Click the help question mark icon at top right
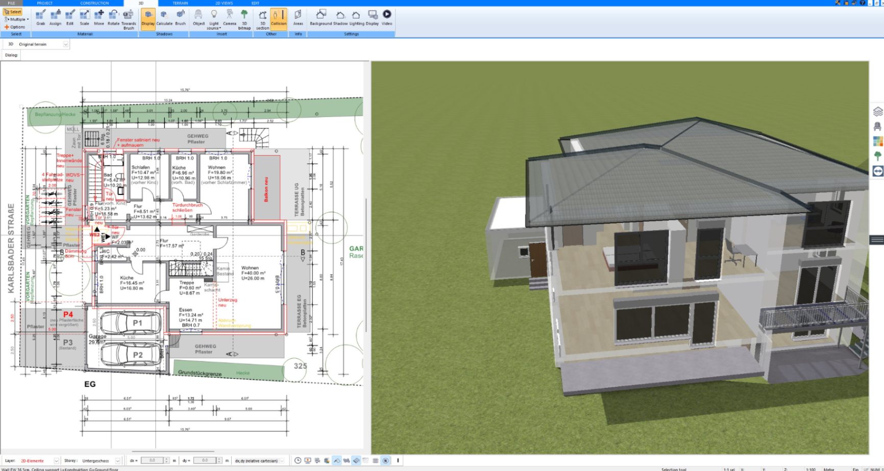 tap(863, 3)
